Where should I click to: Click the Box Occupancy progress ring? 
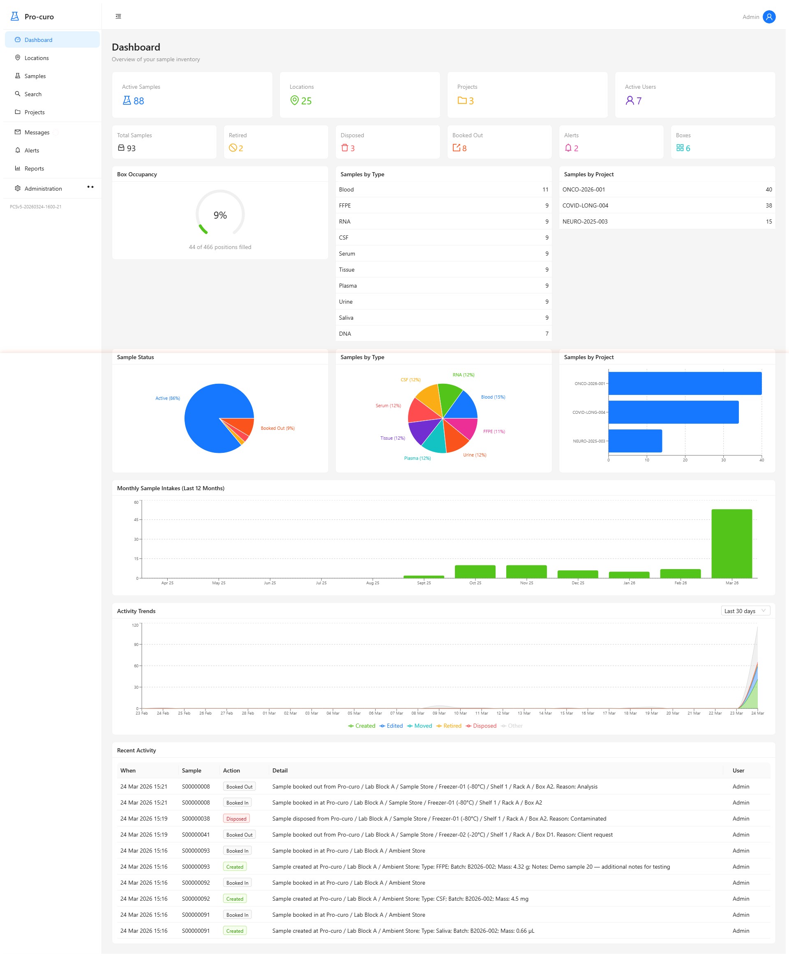[220, 214]
